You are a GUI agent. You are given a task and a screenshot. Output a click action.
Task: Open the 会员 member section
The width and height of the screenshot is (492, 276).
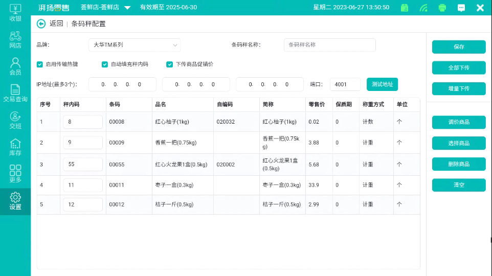point(15,66)
